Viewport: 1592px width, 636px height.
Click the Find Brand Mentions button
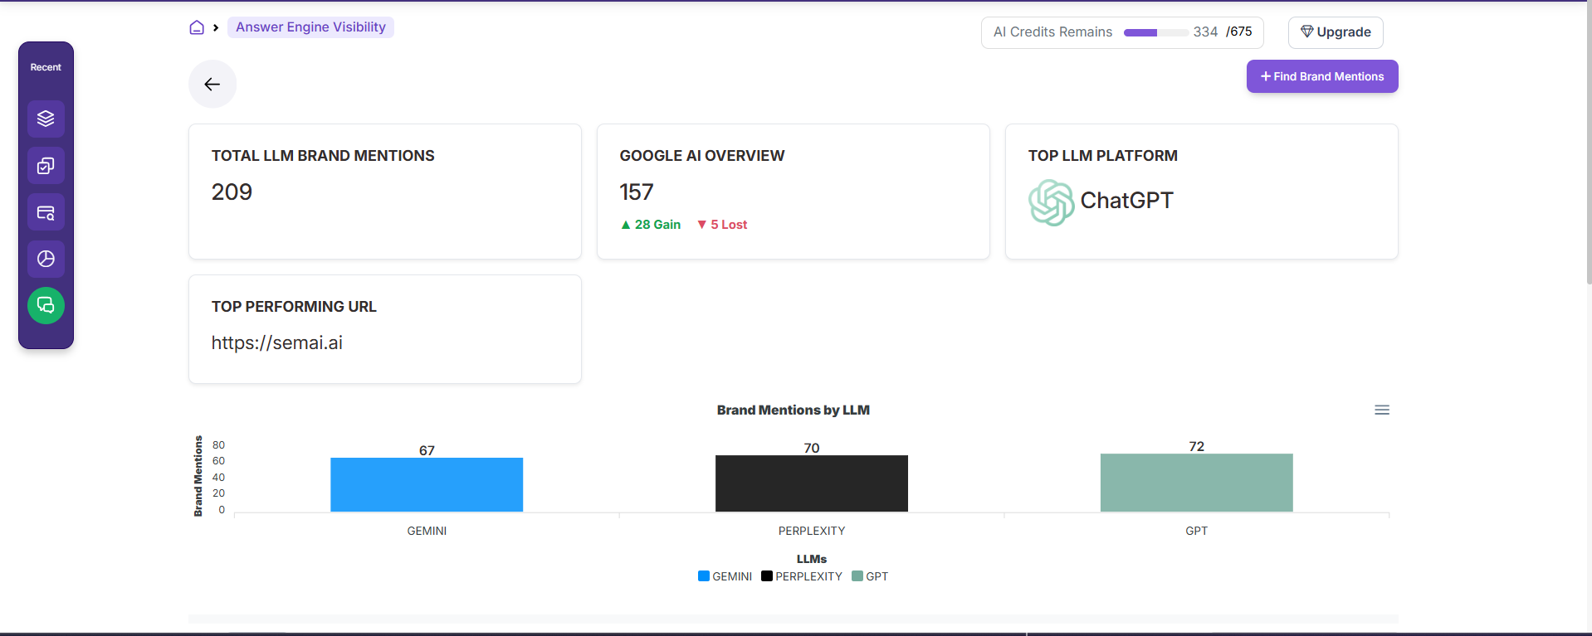(1321, 76)
